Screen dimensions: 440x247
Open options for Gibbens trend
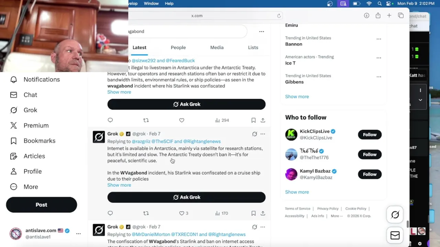pyautogui.click(x=378, y=77)
